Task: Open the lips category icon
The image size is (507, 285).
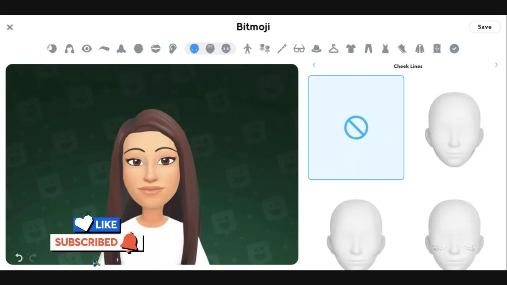Action: (x=156, y=49)
